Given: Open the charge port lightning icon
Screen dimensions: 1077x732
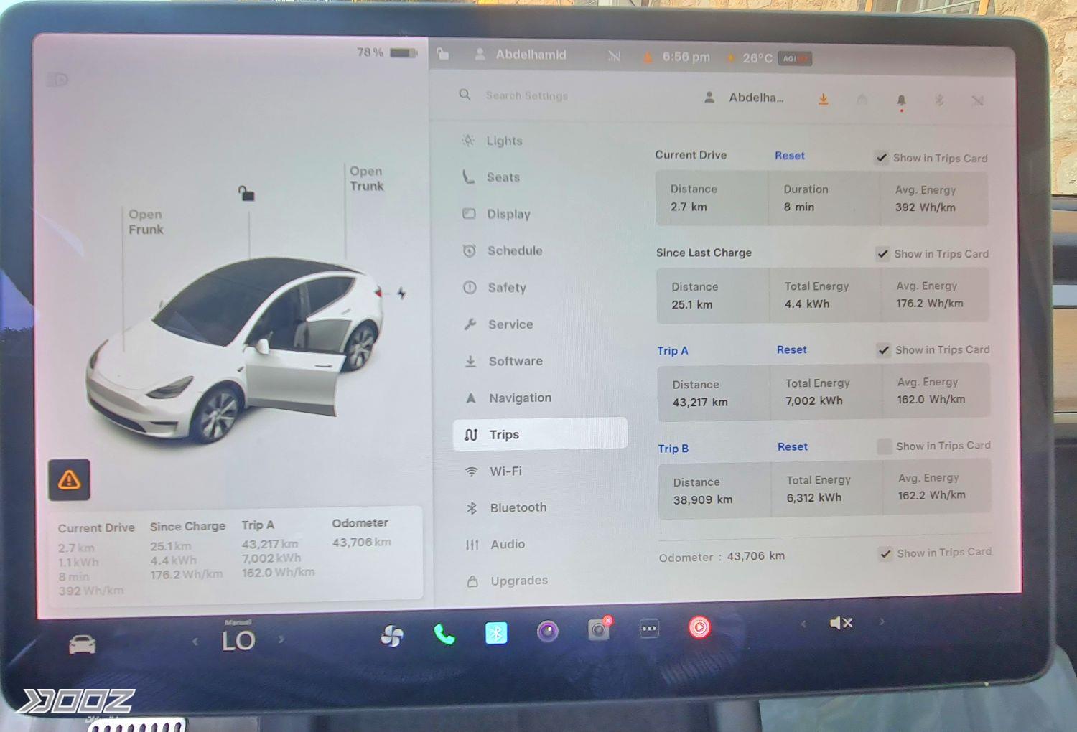Looking at the screenshot, I should 401,293.
